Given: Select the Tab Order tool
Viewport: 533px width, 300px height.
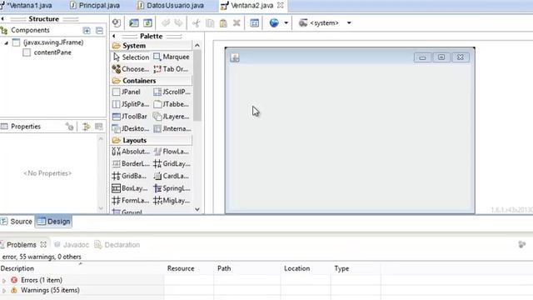Looking at the screenshot, I should click(x=172, y=69).
